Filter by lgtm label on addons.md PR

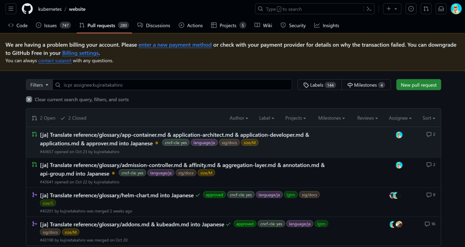(x=321, y=224)
